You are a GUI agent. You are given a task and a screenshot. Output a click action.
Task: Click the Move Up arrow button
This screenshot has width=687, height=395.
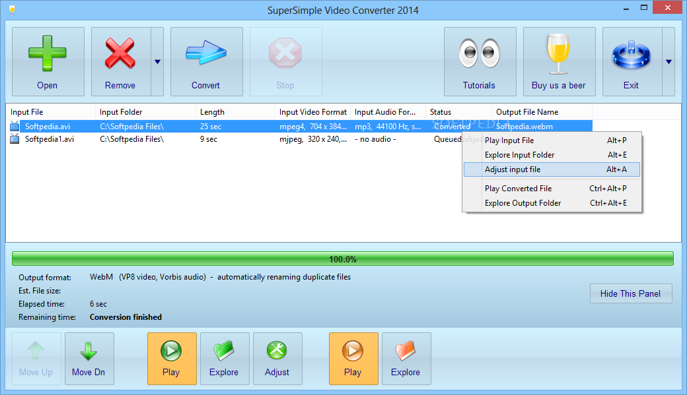(x=36, y=359)
